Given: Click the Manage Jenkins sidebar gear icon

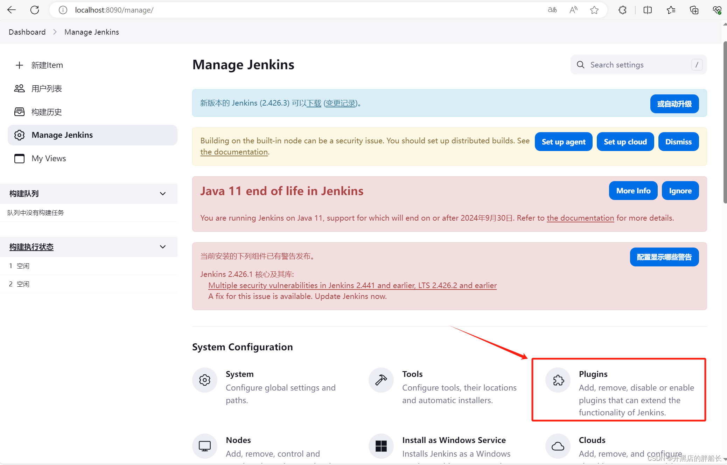Looking at the screenshot, I should pyautogui.click(x=19, y=134).
